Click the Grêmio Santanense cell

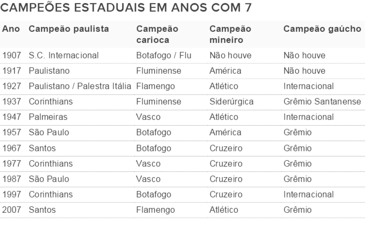point(323,101)
